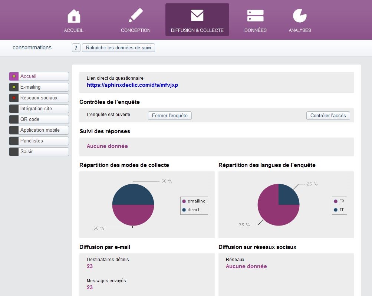Click the 75 % label on langues chart
Screen dimensions: 372x296
[x=244, y=225]
